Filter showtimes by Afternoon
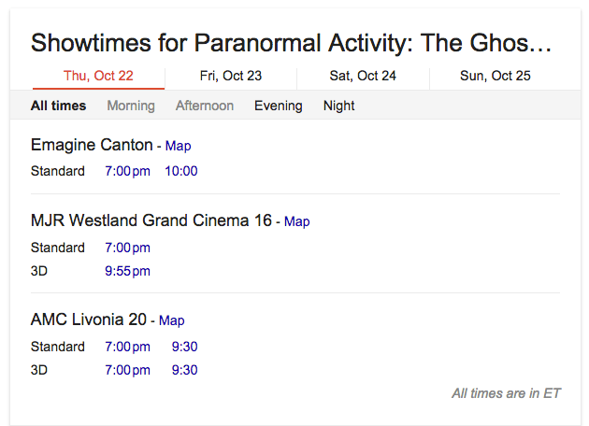Screen dimensions: 589x426 click(x=205, y=106)
